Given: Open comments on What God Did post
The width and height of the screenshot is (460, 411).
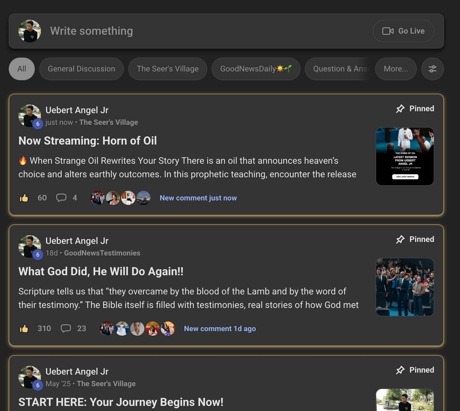Looking at the screenshot, I should click(x=66, y=328).
